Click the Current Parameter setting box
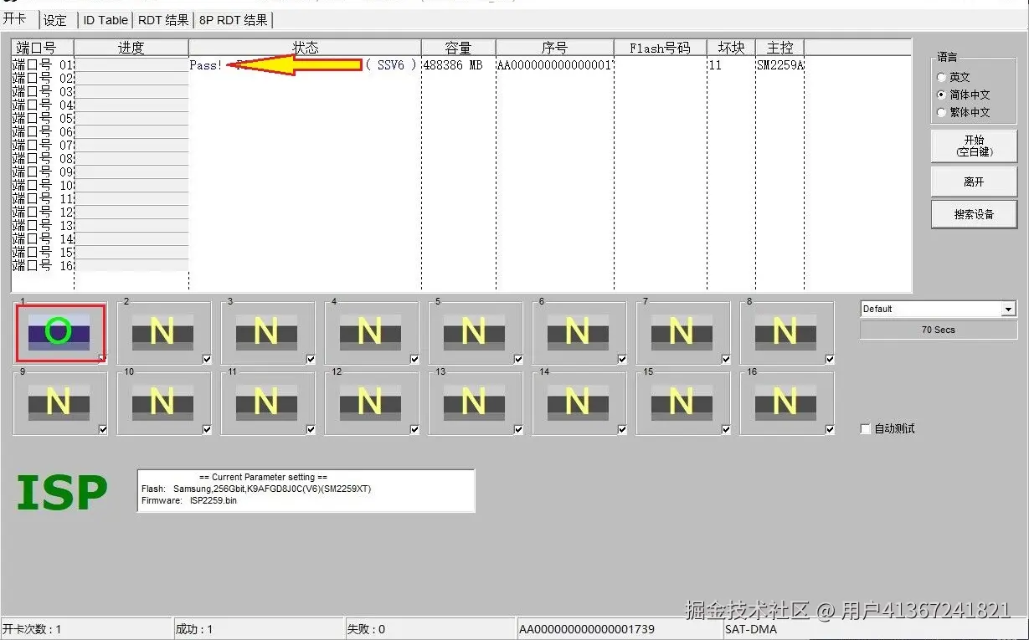This screenshot has height=640, width=1029. [x=306, y=490]
